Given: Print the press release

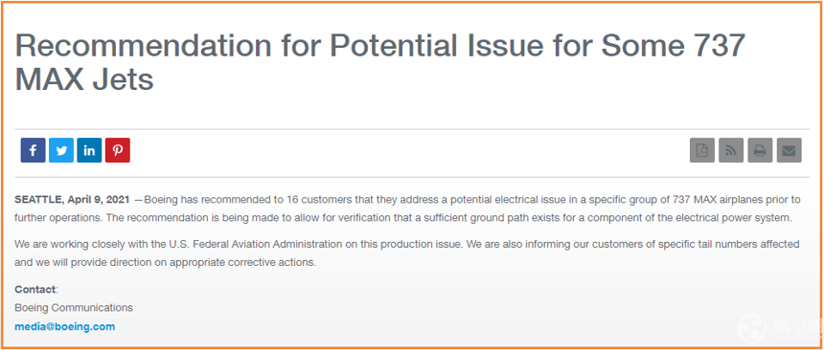Looking at the screenshot, I should pos(760,150).
